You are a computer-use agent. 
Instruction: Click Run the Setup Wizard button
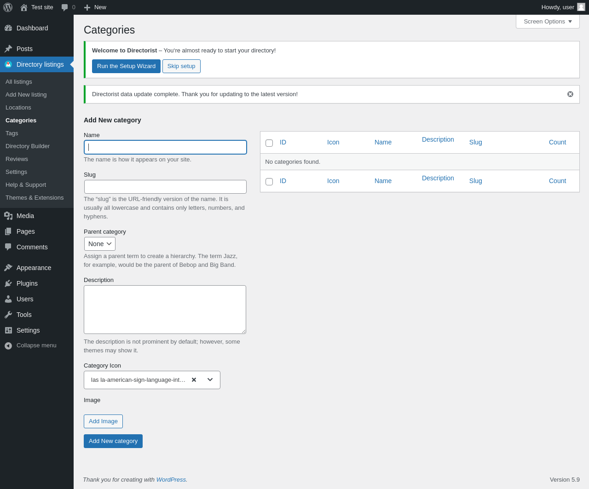pyautogui.click(x=126, y=66)
